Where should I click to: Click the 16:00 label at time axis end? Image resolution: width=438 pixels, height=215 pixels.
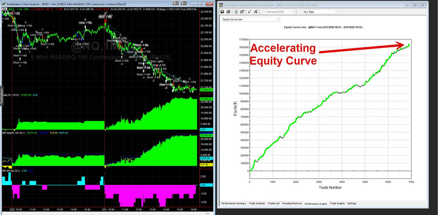[193, 209]
